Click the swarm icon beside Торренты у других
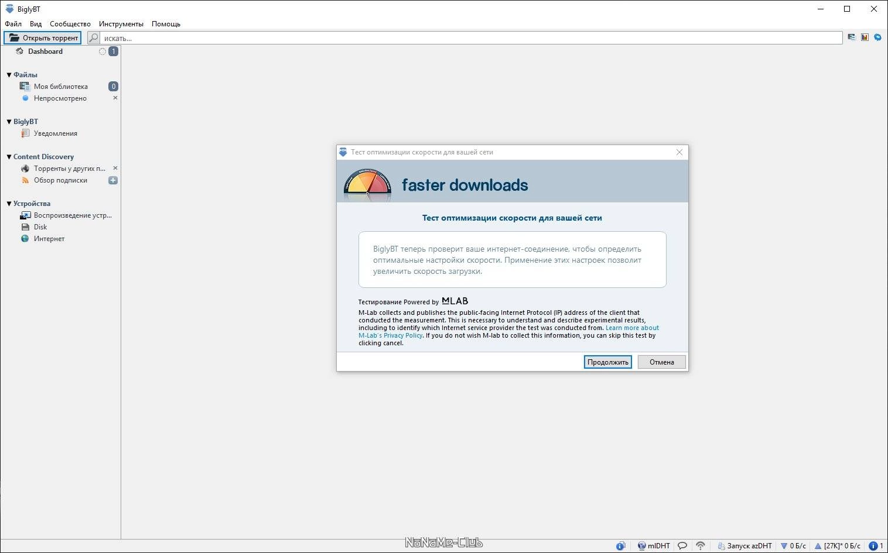Viewport: 888px width, 553px height. point(25,169)
